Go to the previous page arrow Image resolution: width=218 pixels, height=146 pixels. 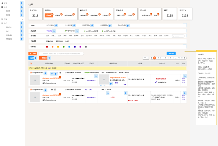[x=151, y=58]
